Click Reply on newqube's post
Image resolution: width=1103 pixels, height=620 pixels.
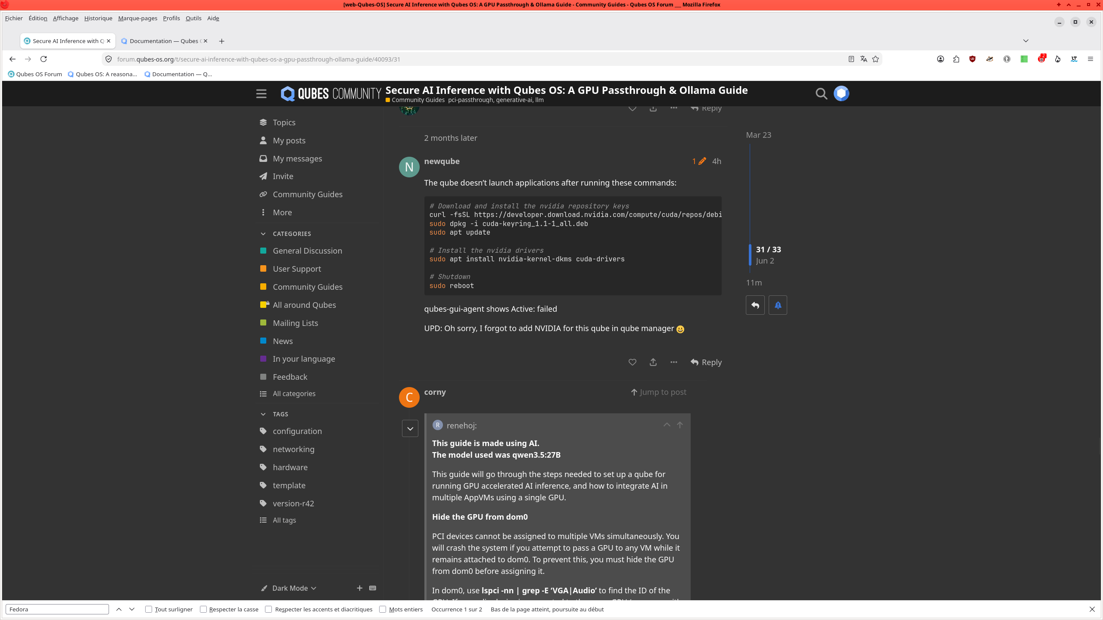(706, 362)
